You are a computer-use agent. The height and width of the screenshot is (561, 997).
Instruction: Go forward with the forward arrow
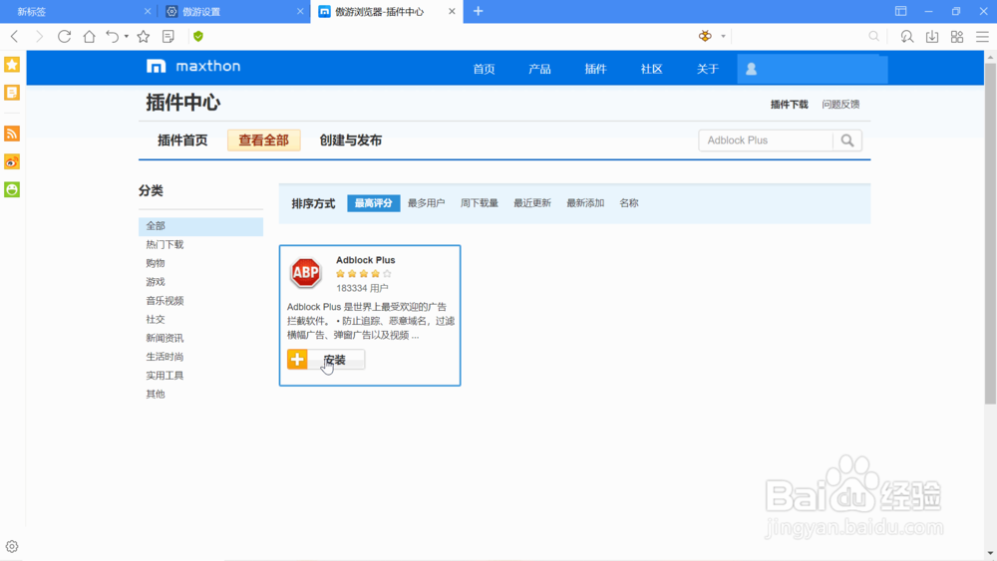point(40,37)
